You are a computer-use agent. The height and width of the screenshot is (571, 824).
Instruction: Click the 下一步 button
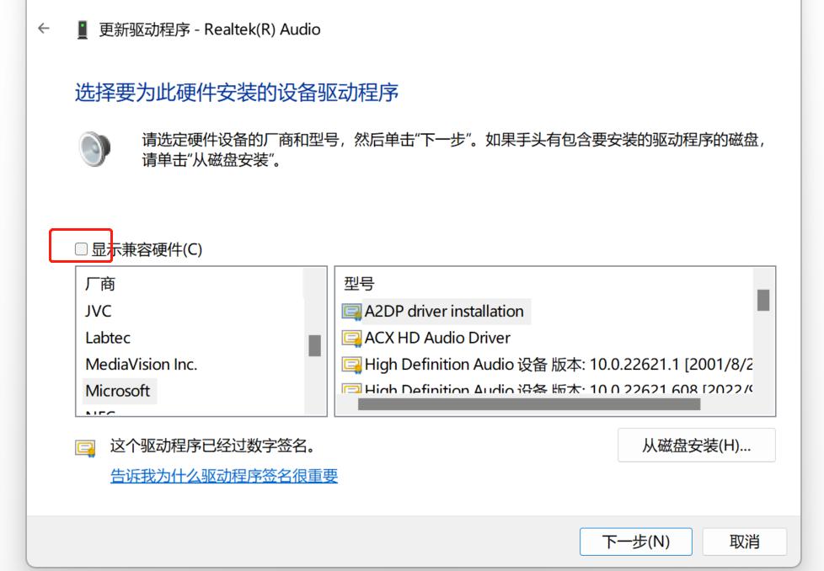point(636,542)
